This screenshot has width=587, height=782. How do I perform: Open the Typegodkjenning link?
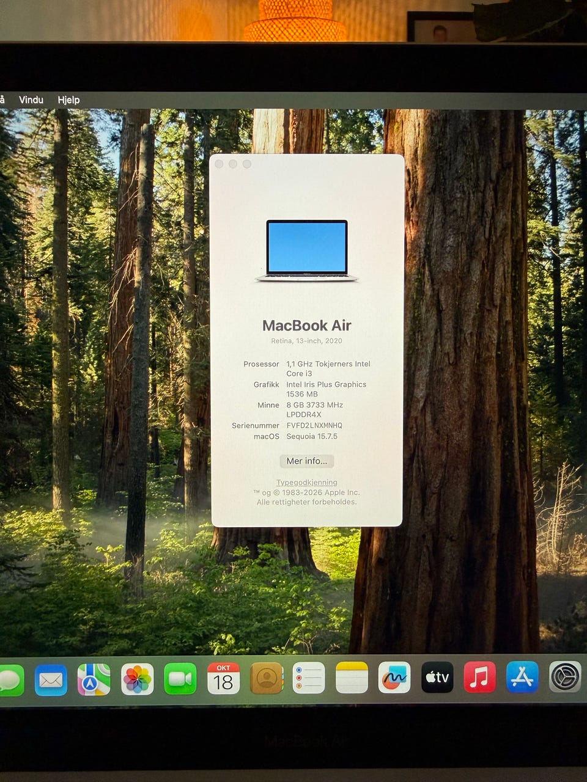click(306, 482)
